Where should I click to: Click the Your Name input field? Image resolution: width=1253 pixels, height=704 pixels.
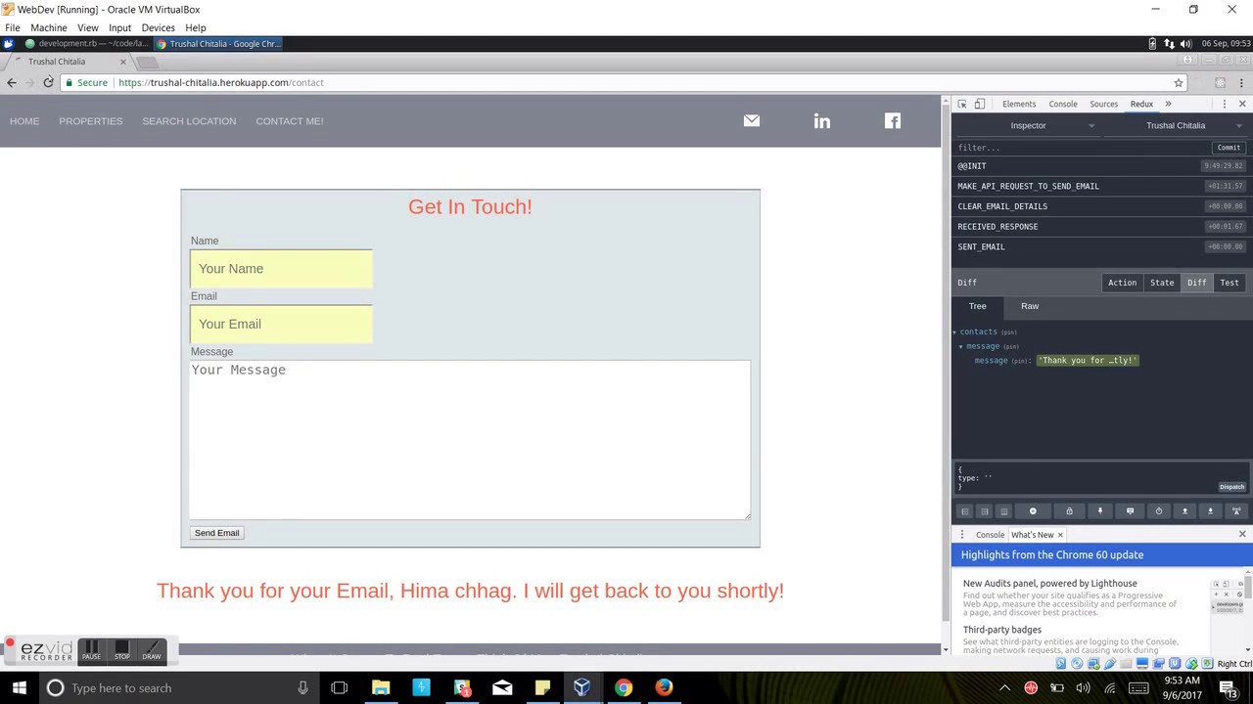pos(281,269)
